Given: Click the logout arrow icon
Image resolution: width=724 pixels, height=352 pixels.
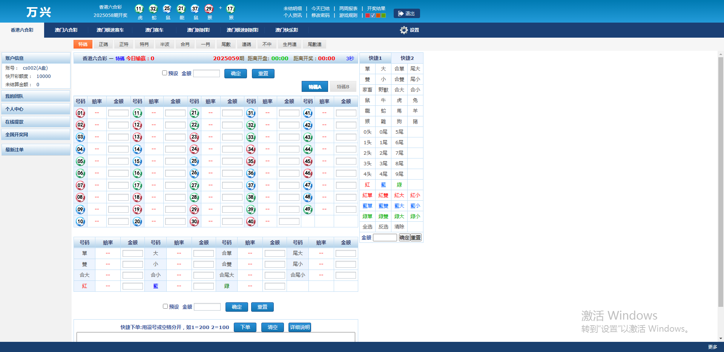Looking at the screenshot, I should 400,14.
